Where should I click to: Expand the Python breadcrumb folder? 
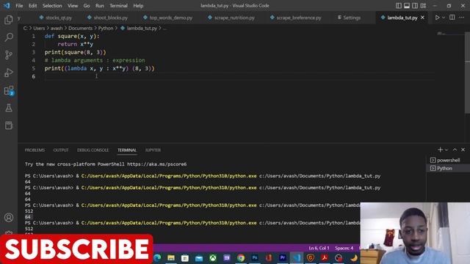(106, 28)
